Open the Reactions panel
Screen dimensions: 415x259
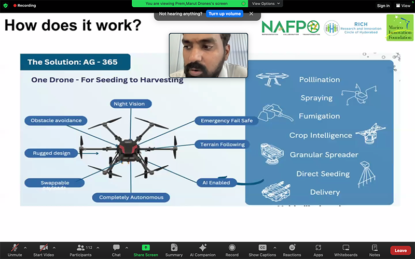click(x=292, y=250)
